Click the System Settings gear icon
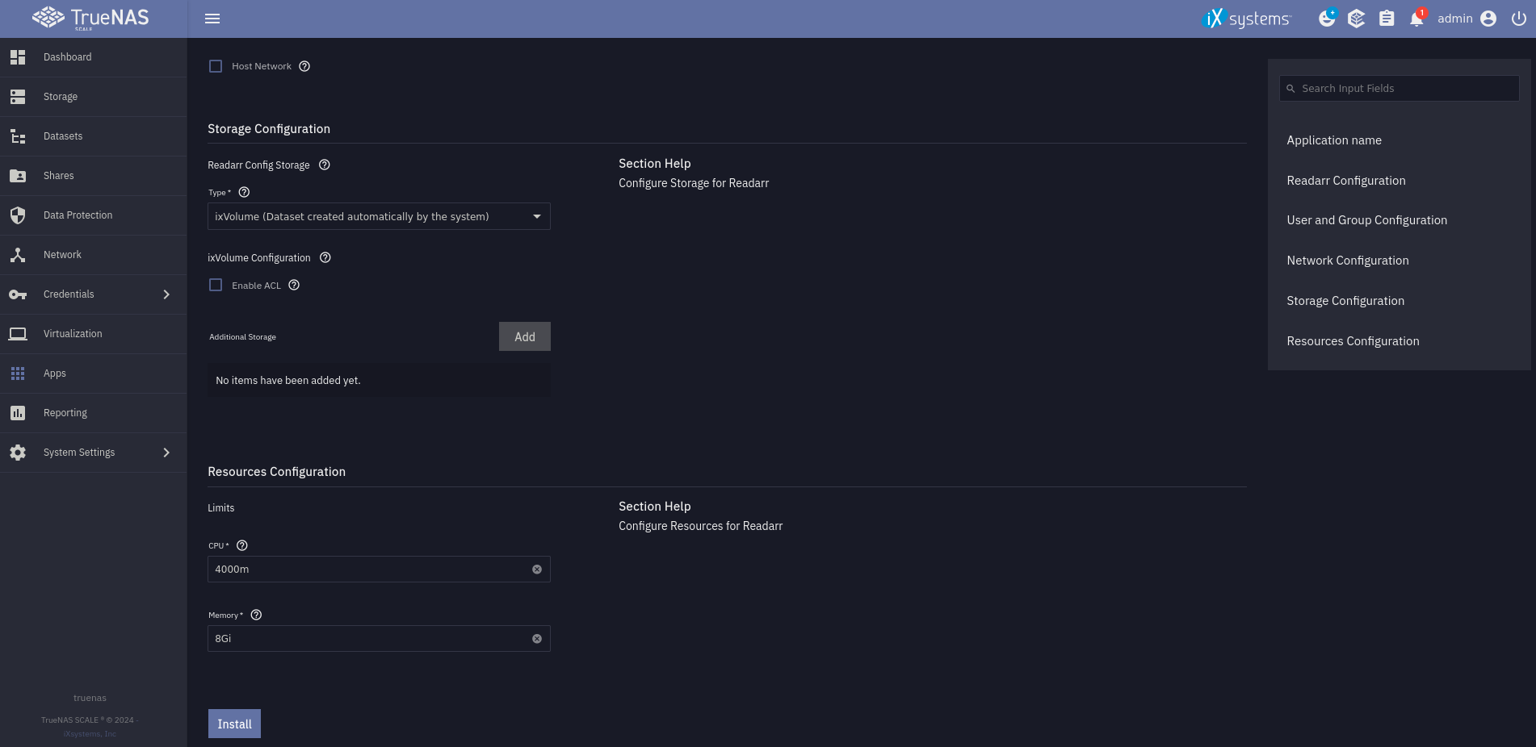The width and height of the screenshot is (1536, 747). click(18, 453)
